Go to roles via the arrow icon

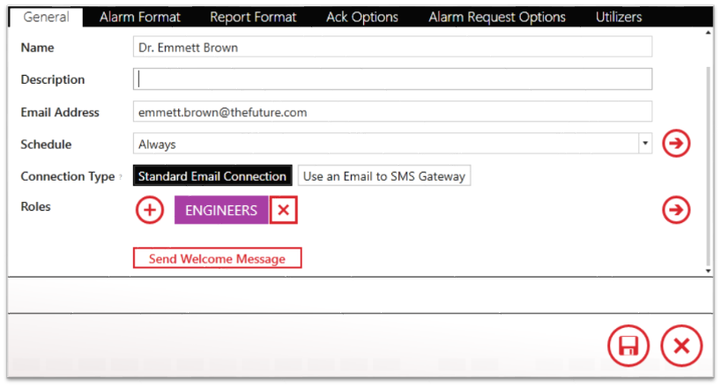(676, 210)
